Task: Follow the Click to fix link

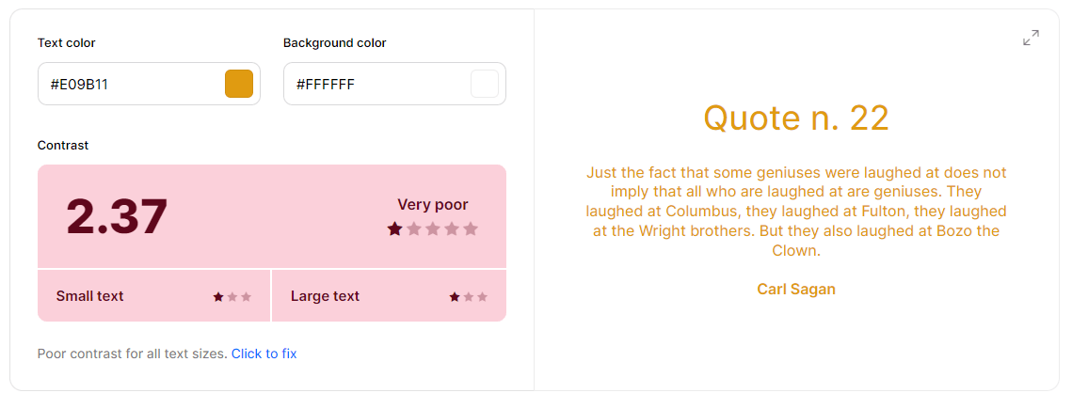Action: pos(264,354)
